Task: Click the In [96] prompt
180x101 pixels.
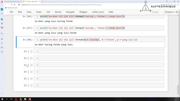Action: [28, 16]
